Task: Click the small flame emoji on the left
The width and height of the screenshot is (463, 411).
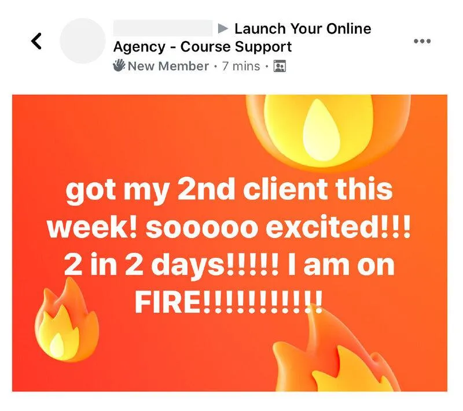Action: 67,320
